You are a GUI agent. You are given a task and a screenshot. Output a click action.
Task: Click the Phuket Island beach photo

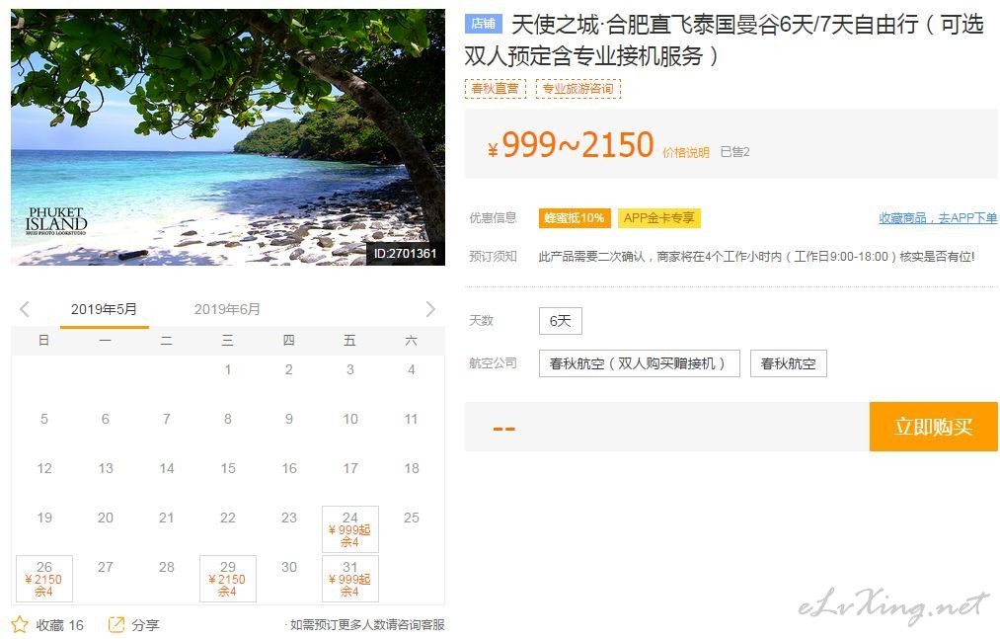(228, 136)
